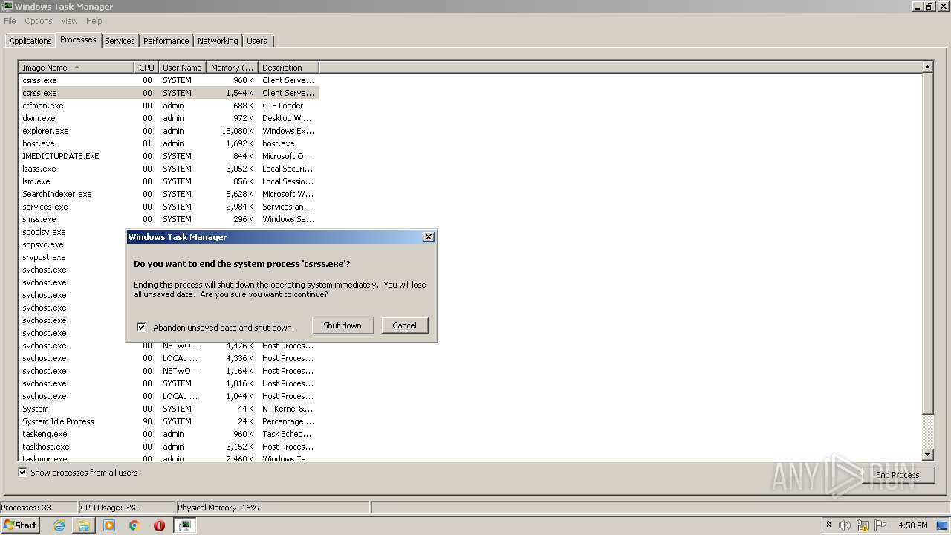Viewport: 951px width, 535px height.
Task: Sort by Memory column header
Action: click(232, 68)
